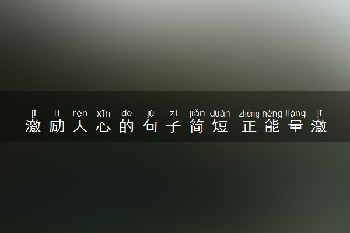The image size is (350, 233).
Task: Click the character 心
Action: (x=103, y=126)
